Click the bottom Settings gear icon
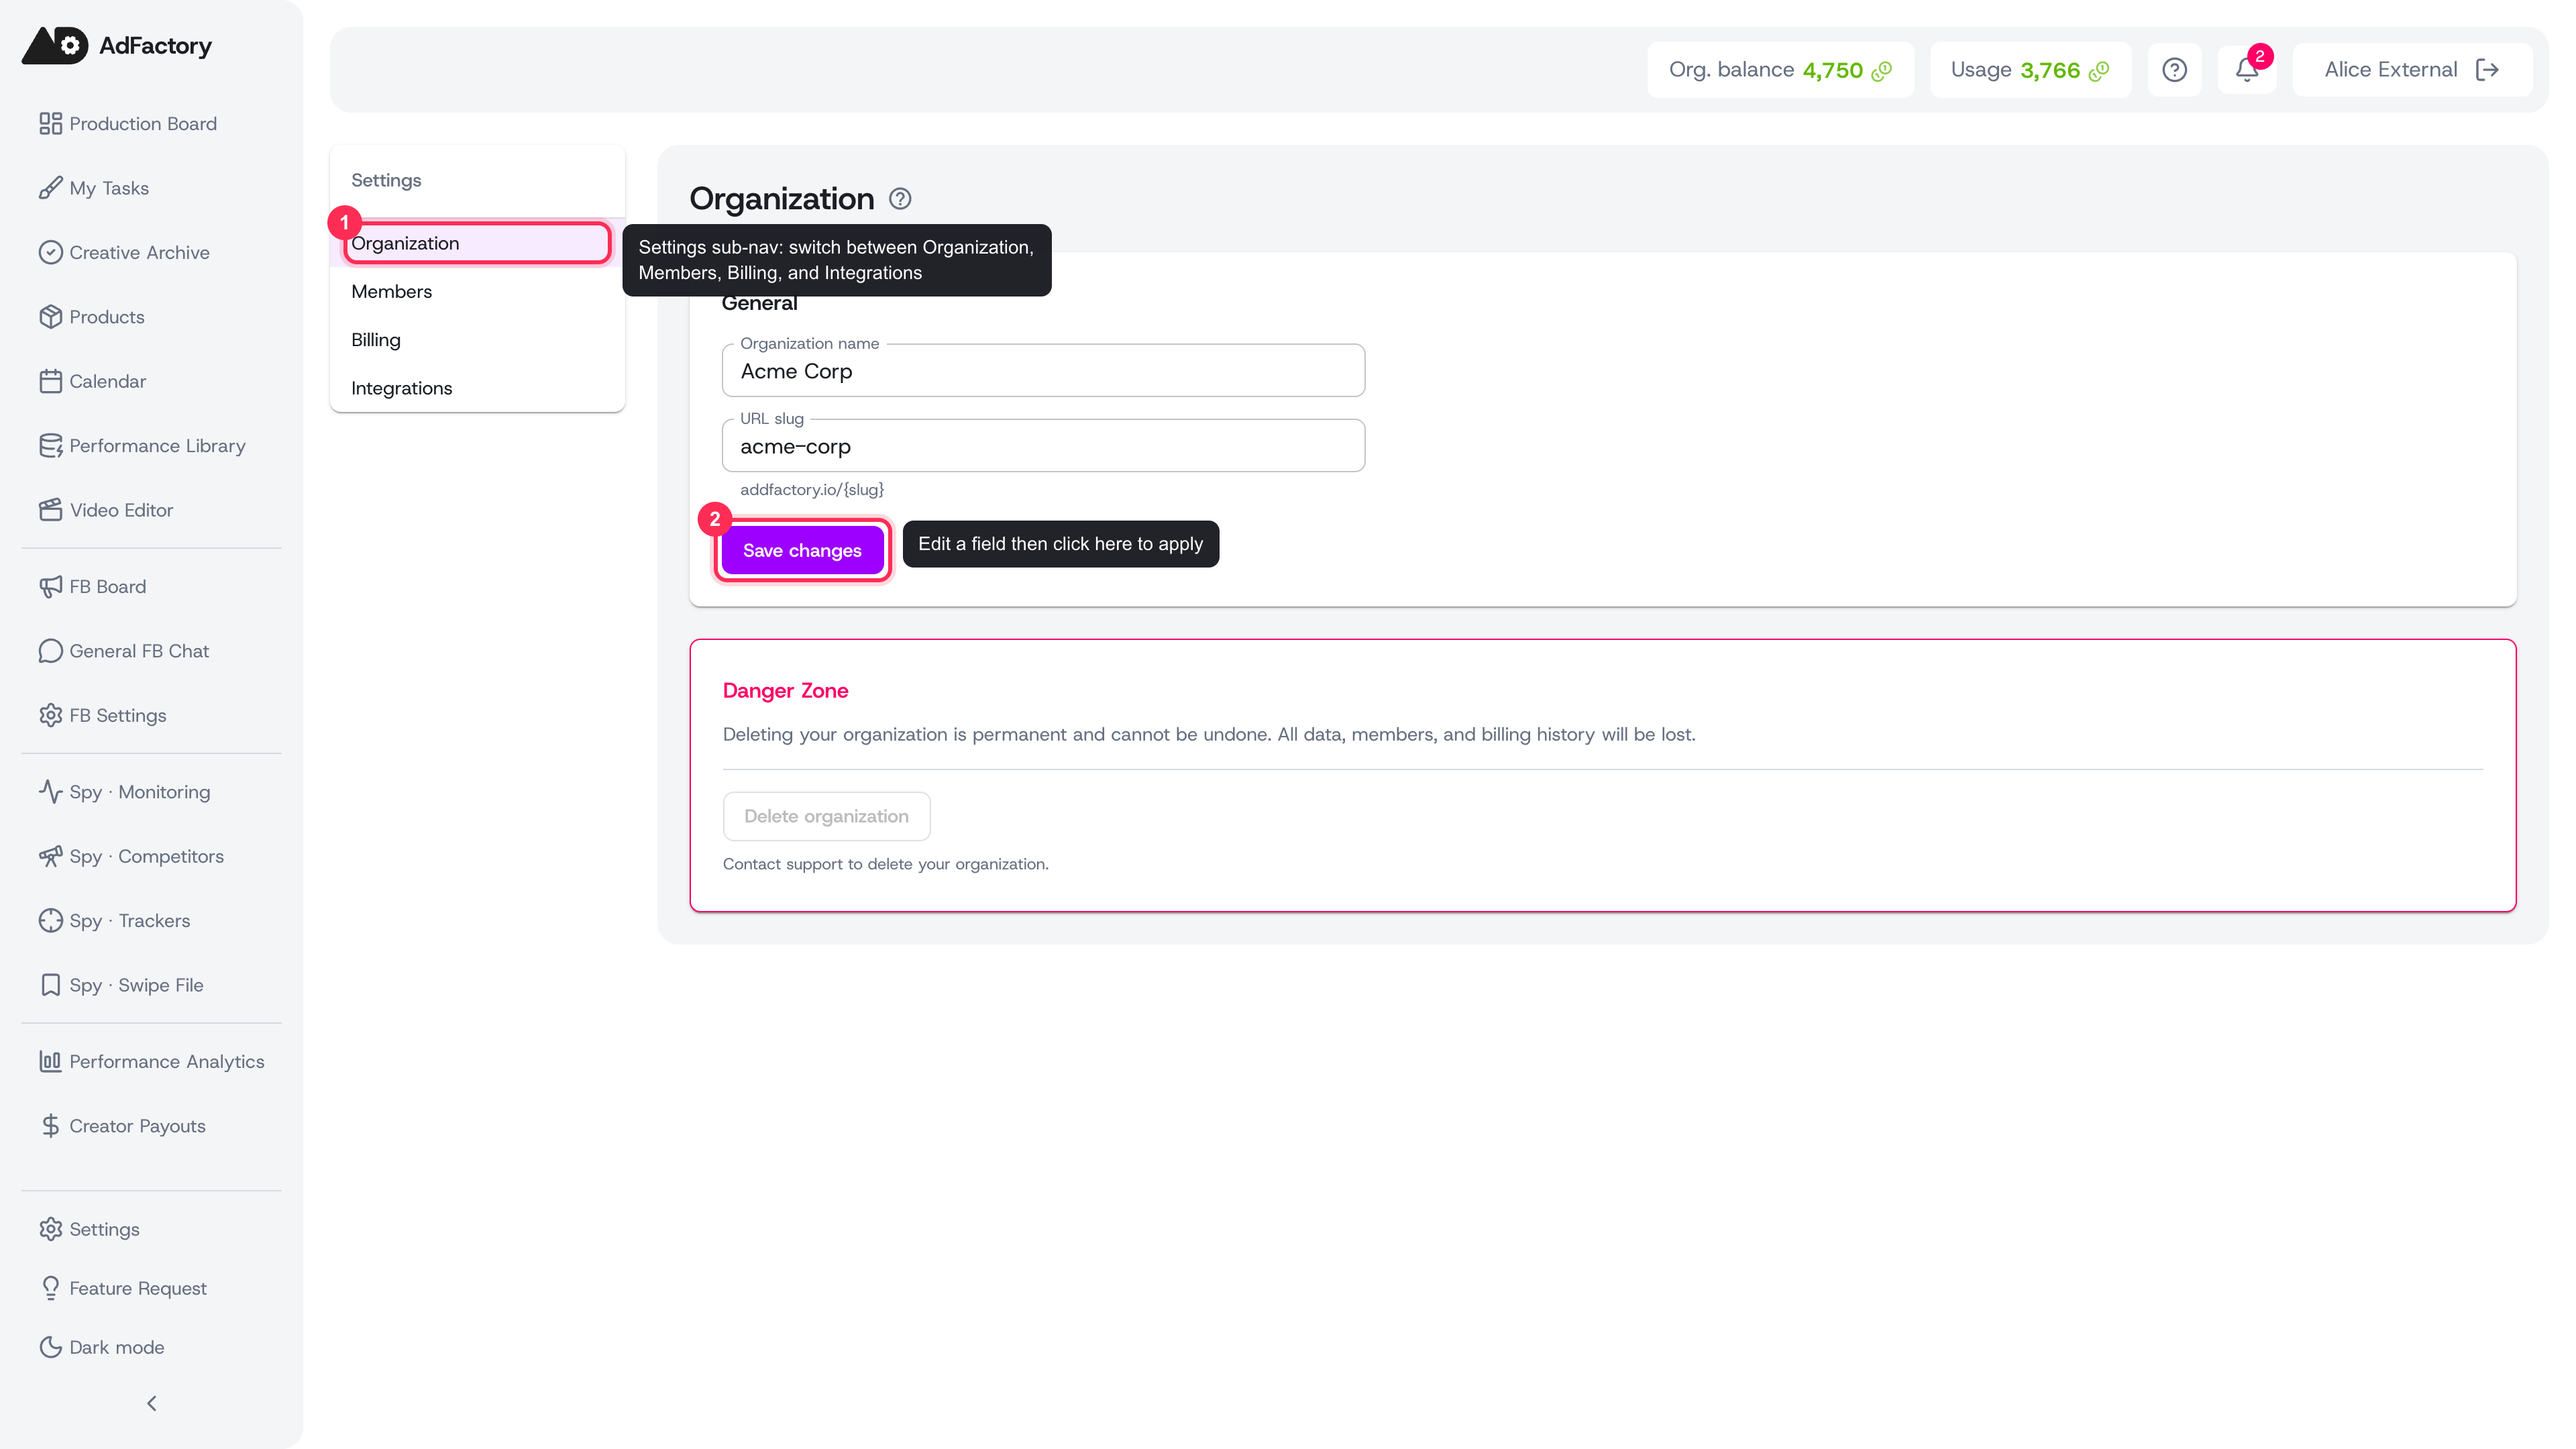 (x=50, y=1229)
